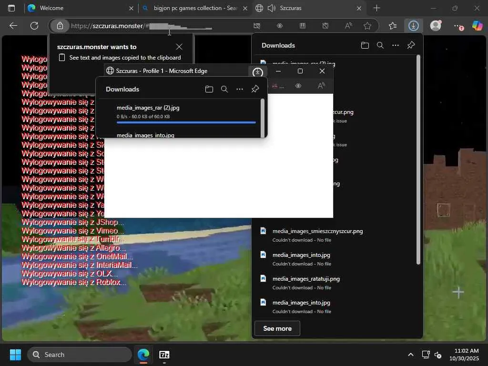Click diamond icon in popup window toolbar
The width and height of the screenshot is (488, 366).
click(298, 86)
